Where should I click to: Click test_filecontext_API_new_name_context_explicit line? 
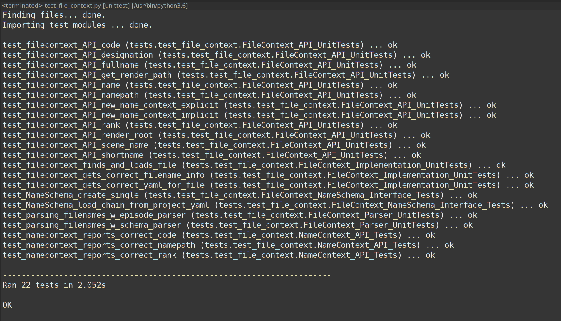tap(249, 105)
